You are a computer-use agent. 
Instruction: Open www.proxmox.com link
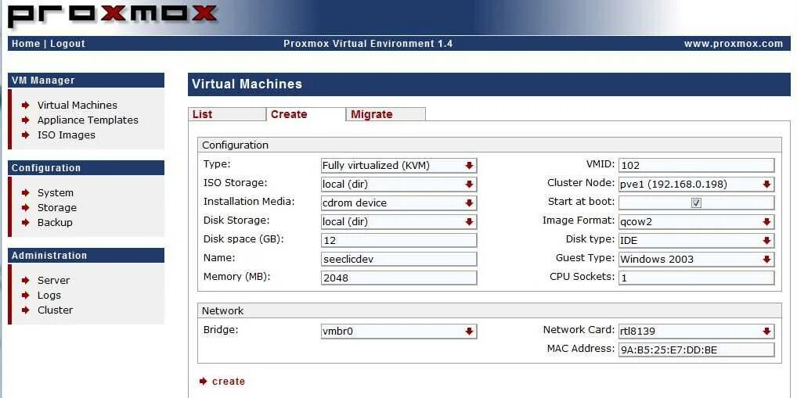734,44
